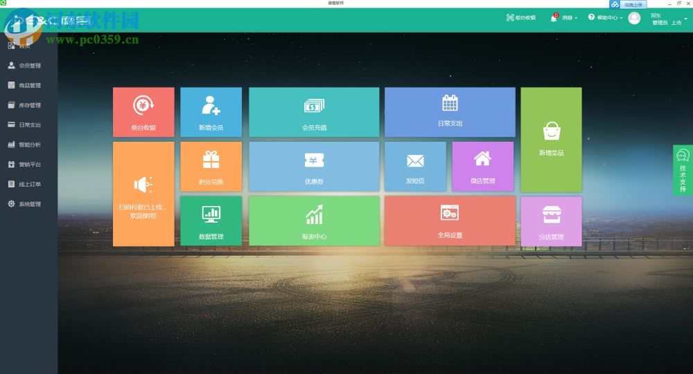Image resolution: width=693 pixels, height=374 pixels.
Task: Click the orange 扫码付款已上线 megaphone tile
Action: point(143,194)
